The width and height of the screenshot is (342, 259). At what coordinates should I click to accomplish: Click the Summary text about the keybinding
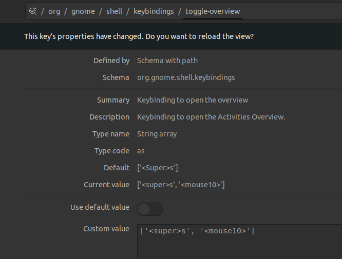click(193, 100)
